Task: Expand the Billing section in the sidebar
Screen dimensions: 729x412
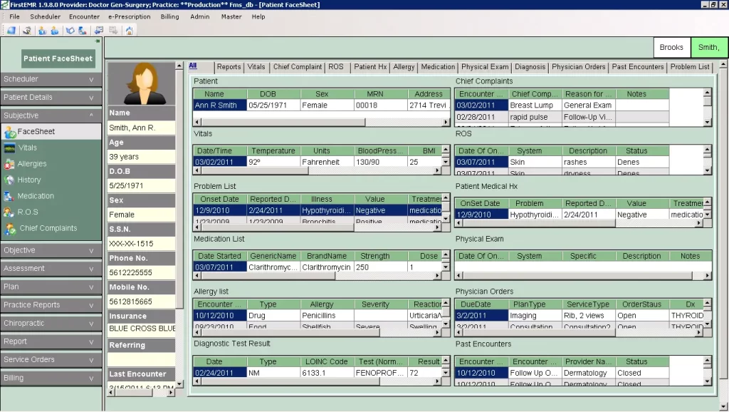Action: point(50,377)
